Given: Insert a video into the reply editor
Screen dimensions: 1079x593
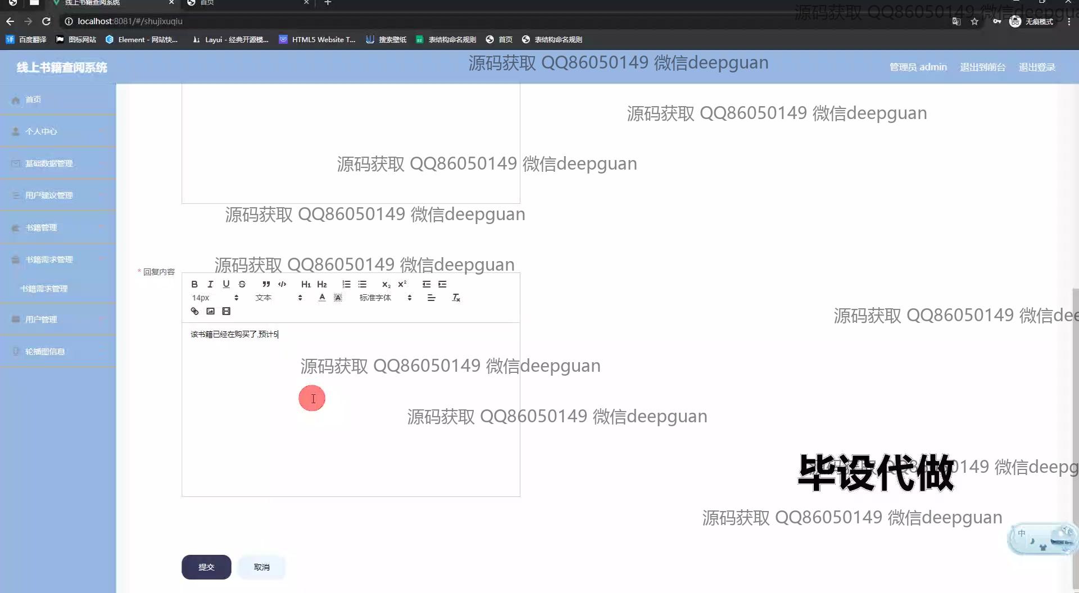Looking at the screenshot, I should [x=226, y=311].
